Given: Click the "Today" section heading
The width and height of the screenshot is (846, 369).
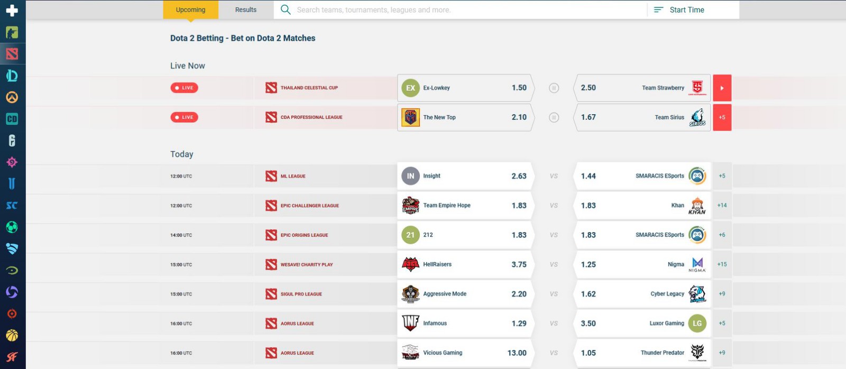Looking at the screenshot, I should point(182,154).
